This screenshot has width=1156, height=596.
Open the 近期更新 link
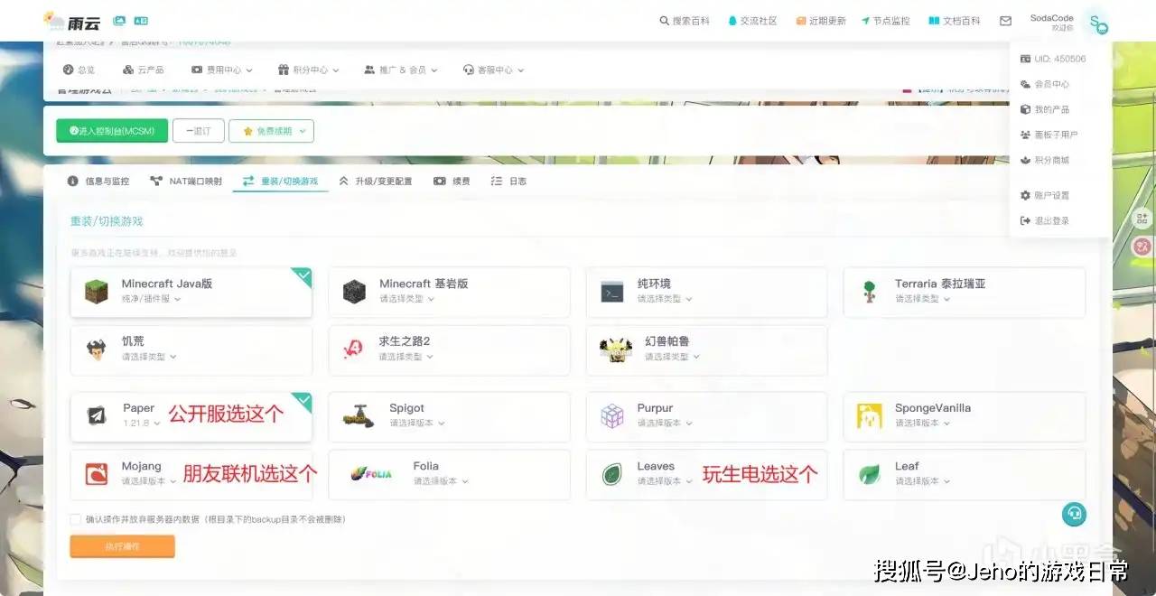point(821,21)
